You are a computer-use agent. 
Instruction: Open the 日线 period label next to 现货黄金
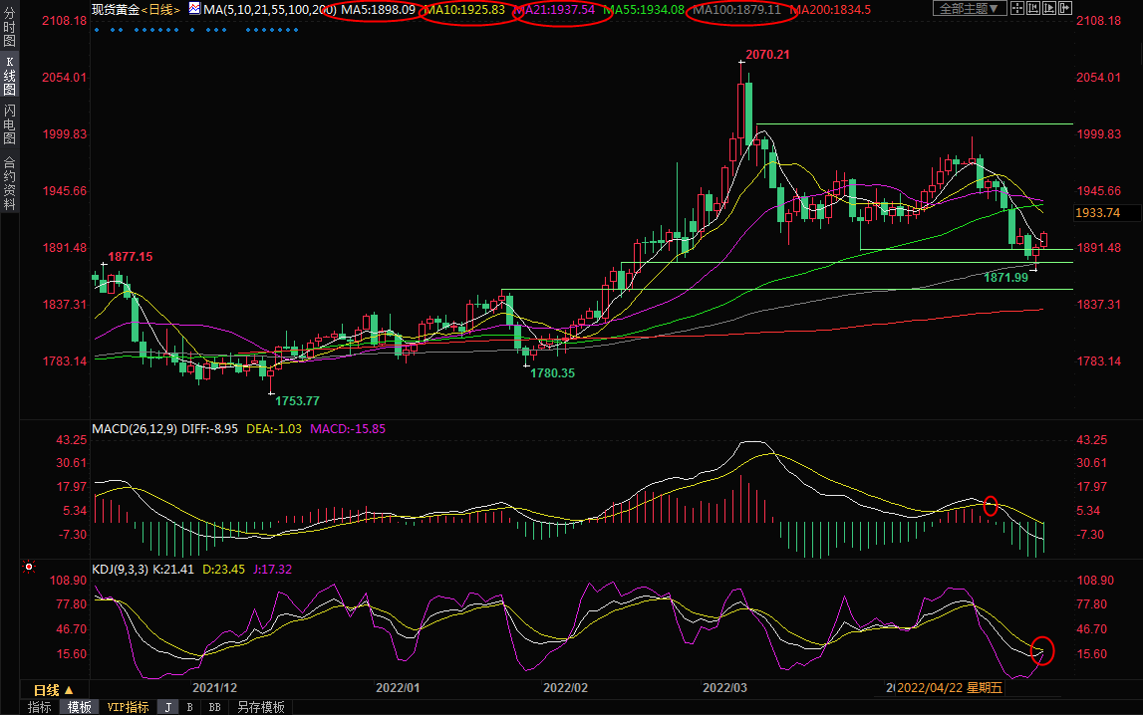coord(159,9)
